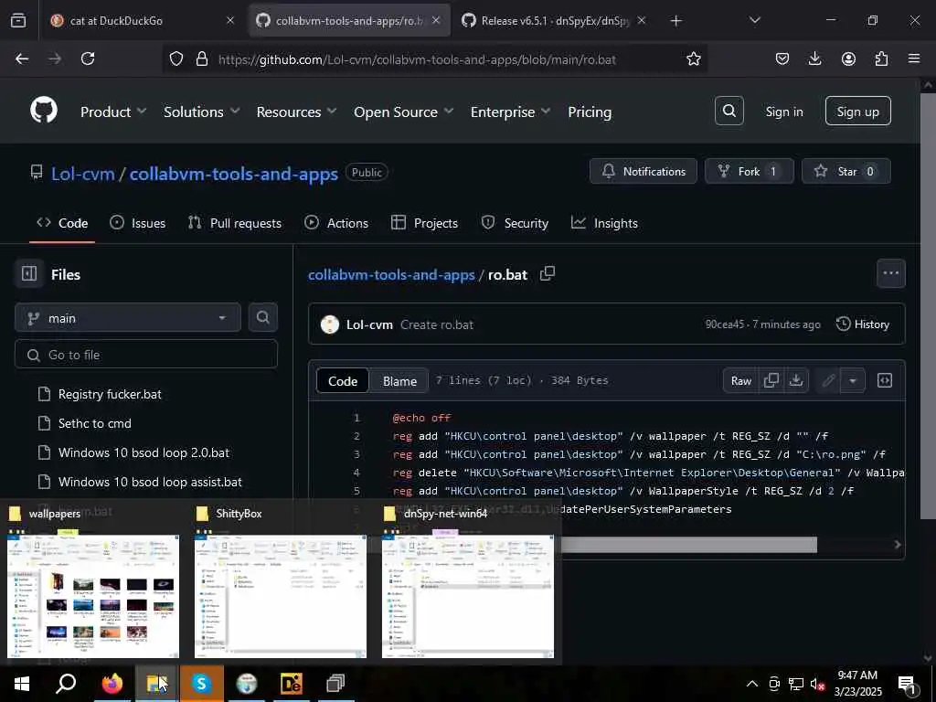Go to GitHub homepage logo
The height and width of the screenshot is (702, 936).
44,111
